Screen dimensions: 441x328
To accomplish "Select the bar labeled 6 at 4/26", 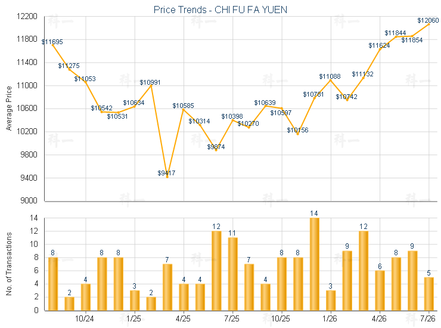I will pos(380,290).
